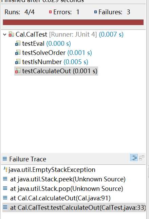Toggle the stack trace filter button

(134, 158)
